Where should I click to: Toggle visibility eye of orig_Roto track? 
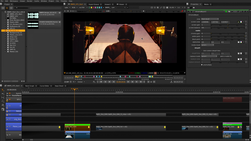click(10, 119)
